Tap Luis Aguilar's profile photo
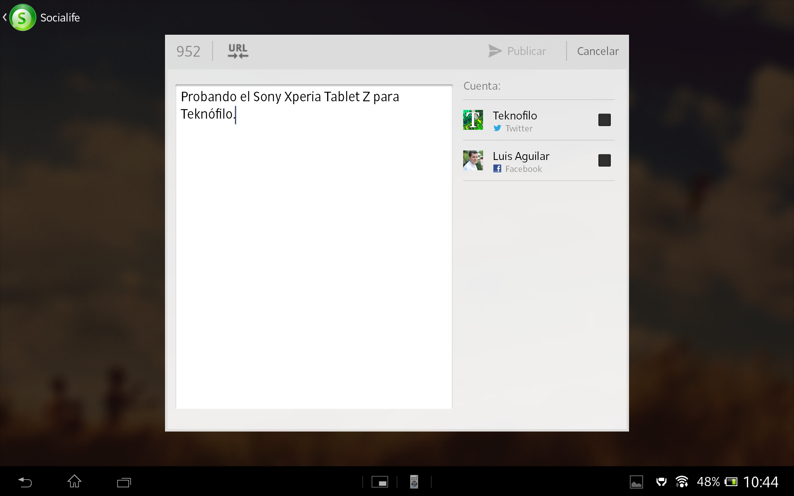This screenshot has height=496, width=794. tap(473, 160)
